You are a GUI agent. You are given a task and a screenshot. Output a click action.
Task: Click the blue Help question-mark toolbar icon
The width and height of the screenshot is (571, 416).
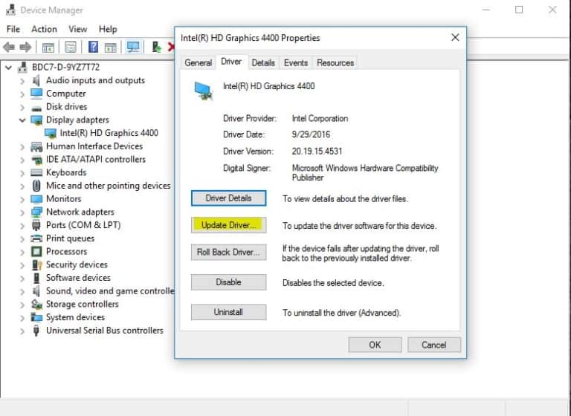pyautogui.click(x=93, y=47)
